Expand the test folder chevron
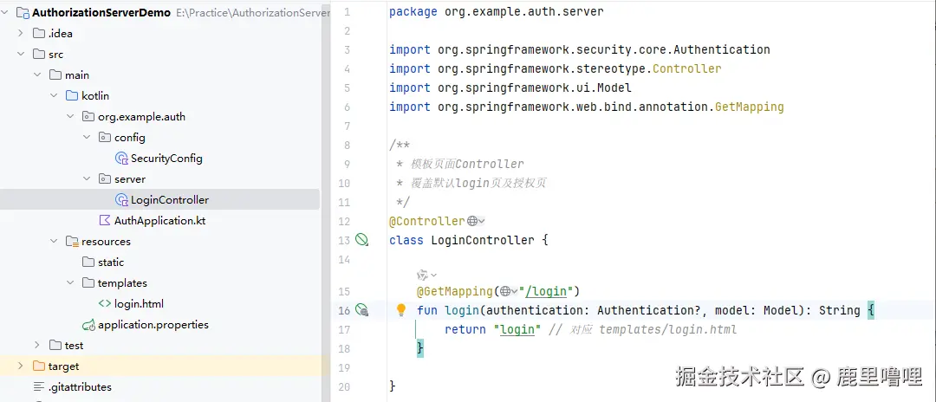 point(37,346)
